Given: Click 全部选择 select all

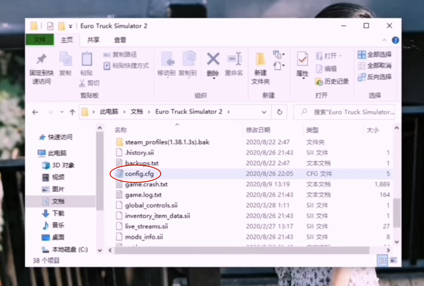Looking at the screenshot, I should point(375,55).
